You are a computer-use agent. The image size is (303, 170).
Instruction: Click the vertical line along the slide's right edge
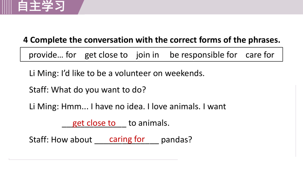296,121
